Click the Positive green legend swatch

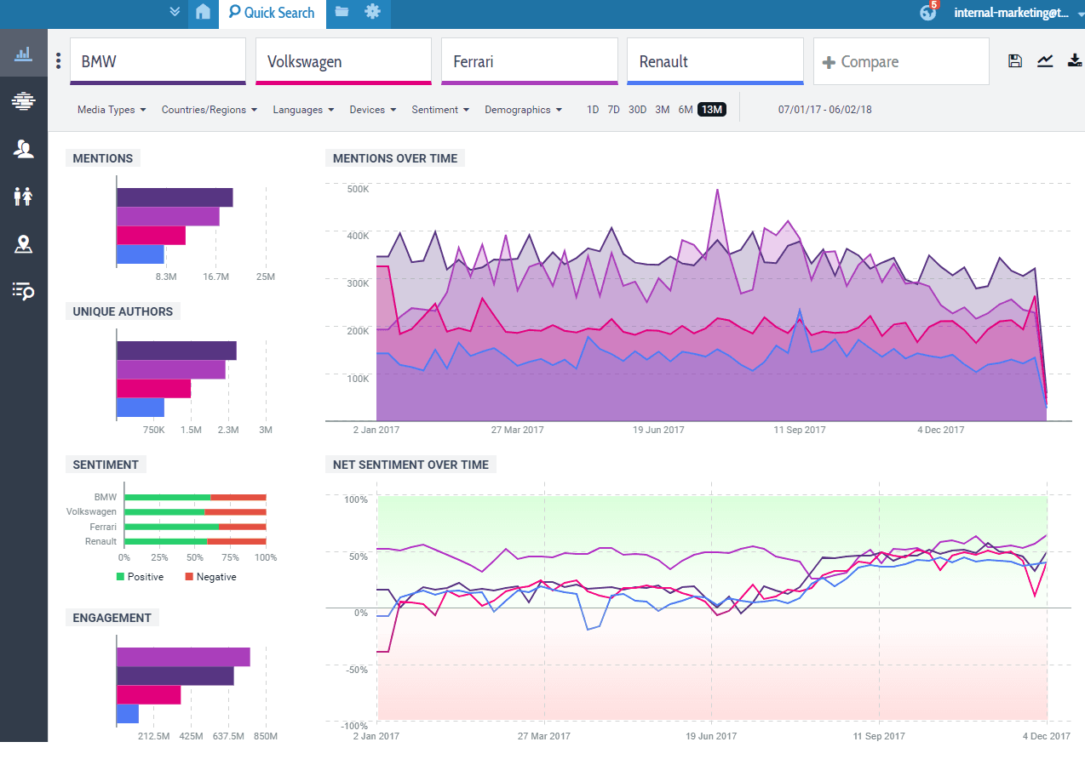coord(120,577)
